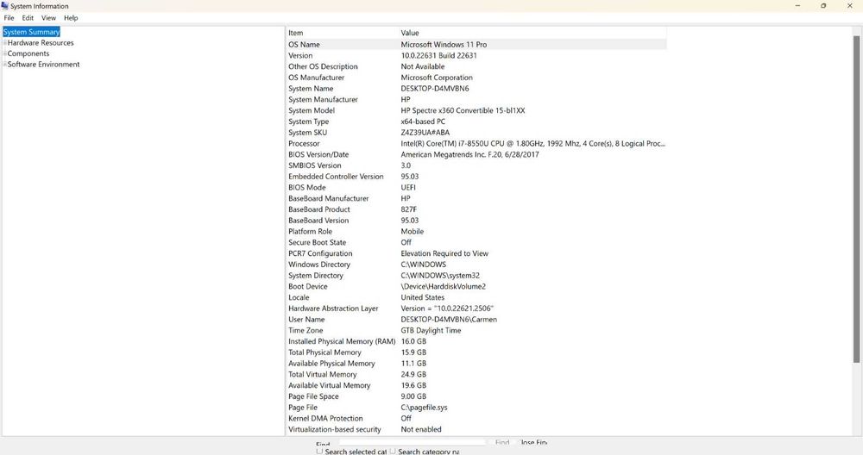Click the vertical scrollbar thumb
The image size is (863, 455).
click(x=856, y=199)
